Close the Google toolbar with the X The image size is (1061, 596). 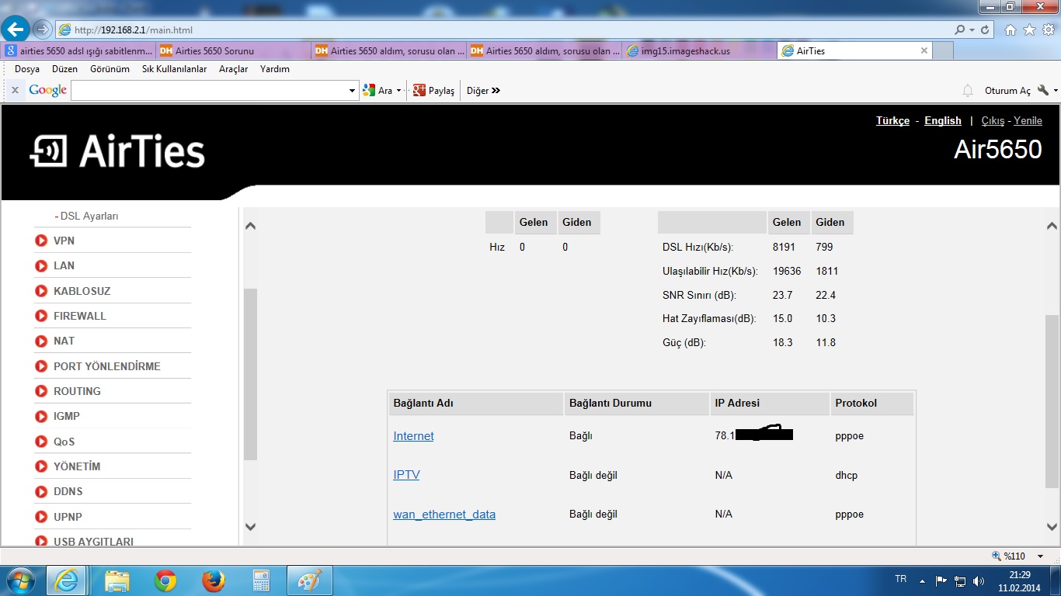coord(15,91)
